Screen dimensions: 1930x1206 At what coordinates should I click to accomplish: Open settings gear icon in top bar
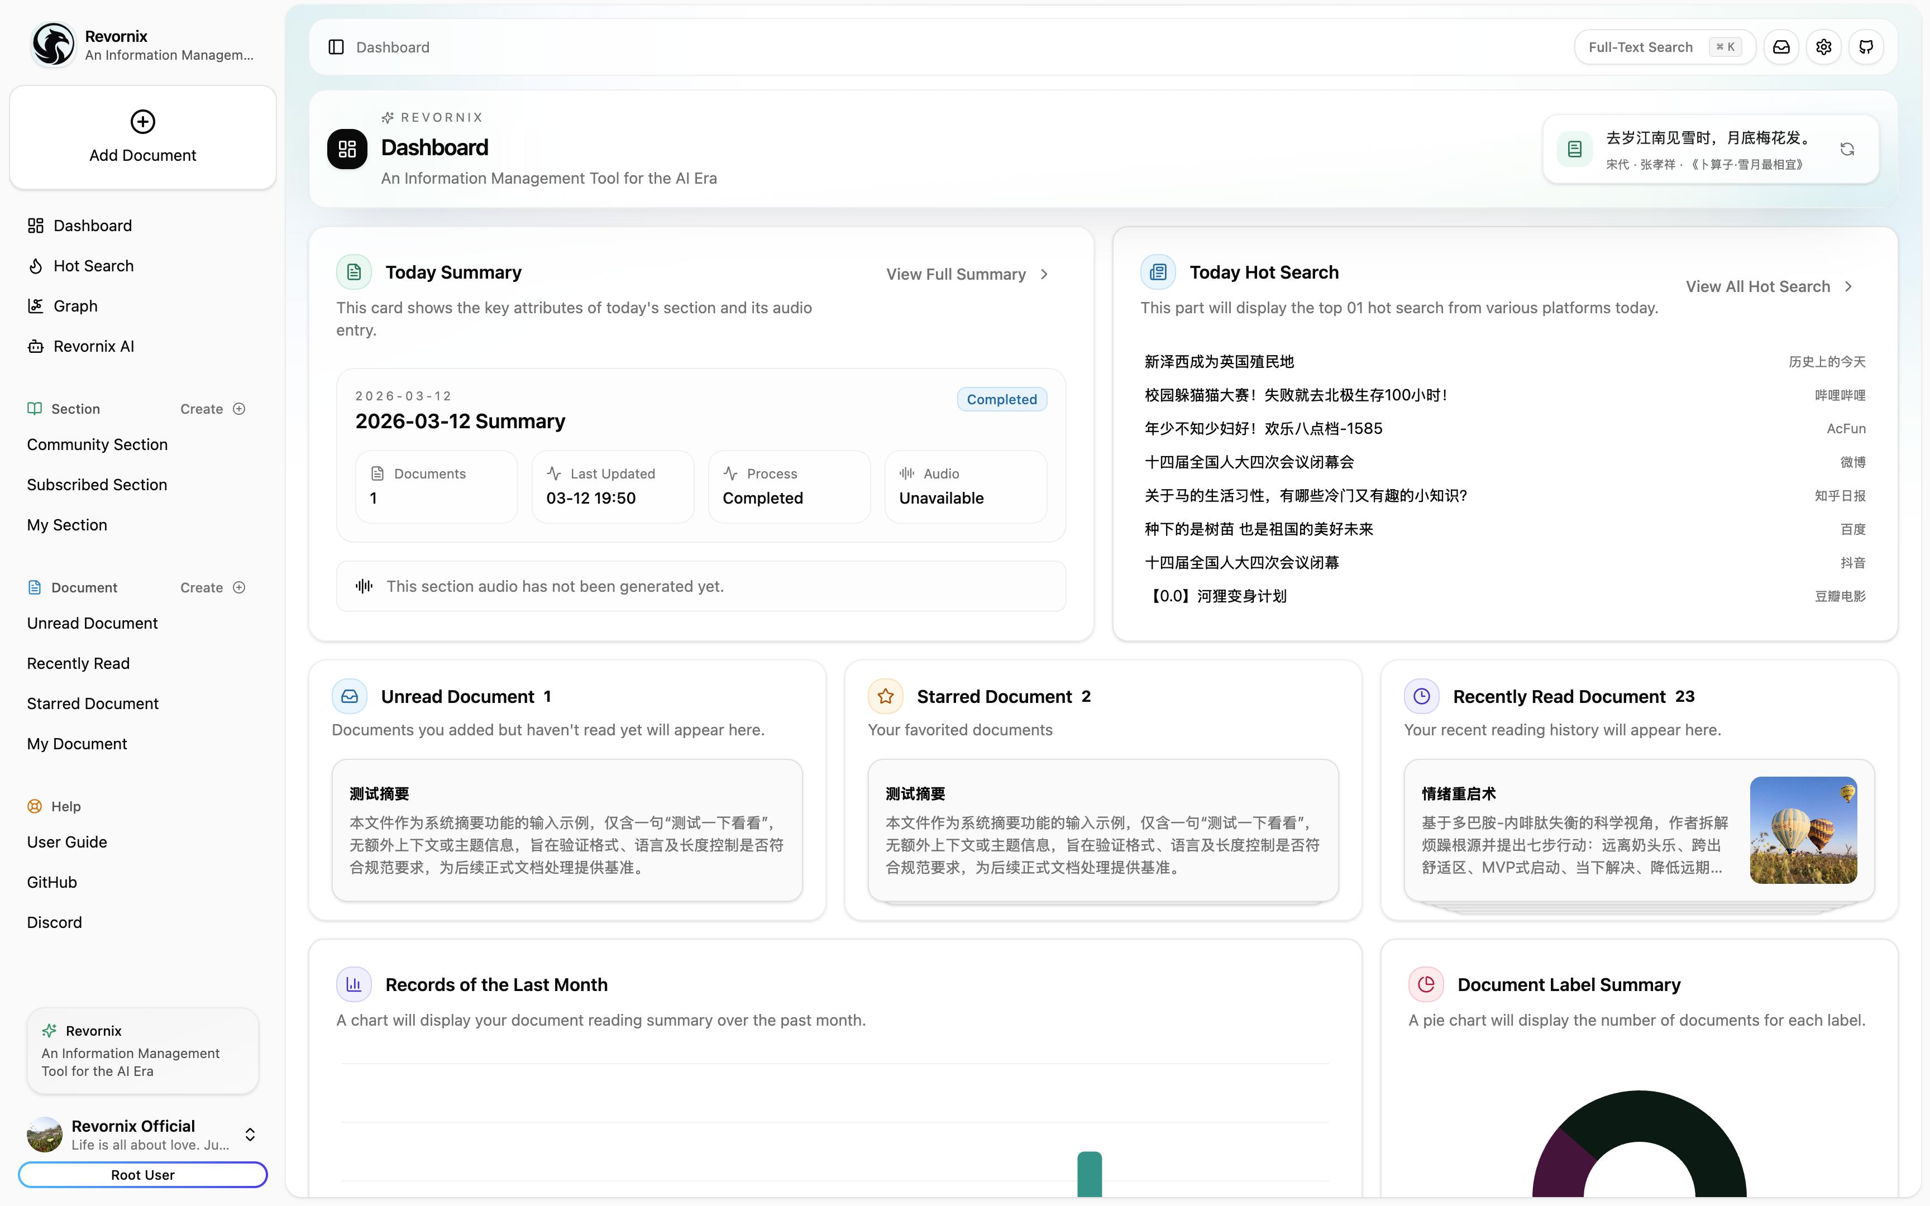point(1823,47)
